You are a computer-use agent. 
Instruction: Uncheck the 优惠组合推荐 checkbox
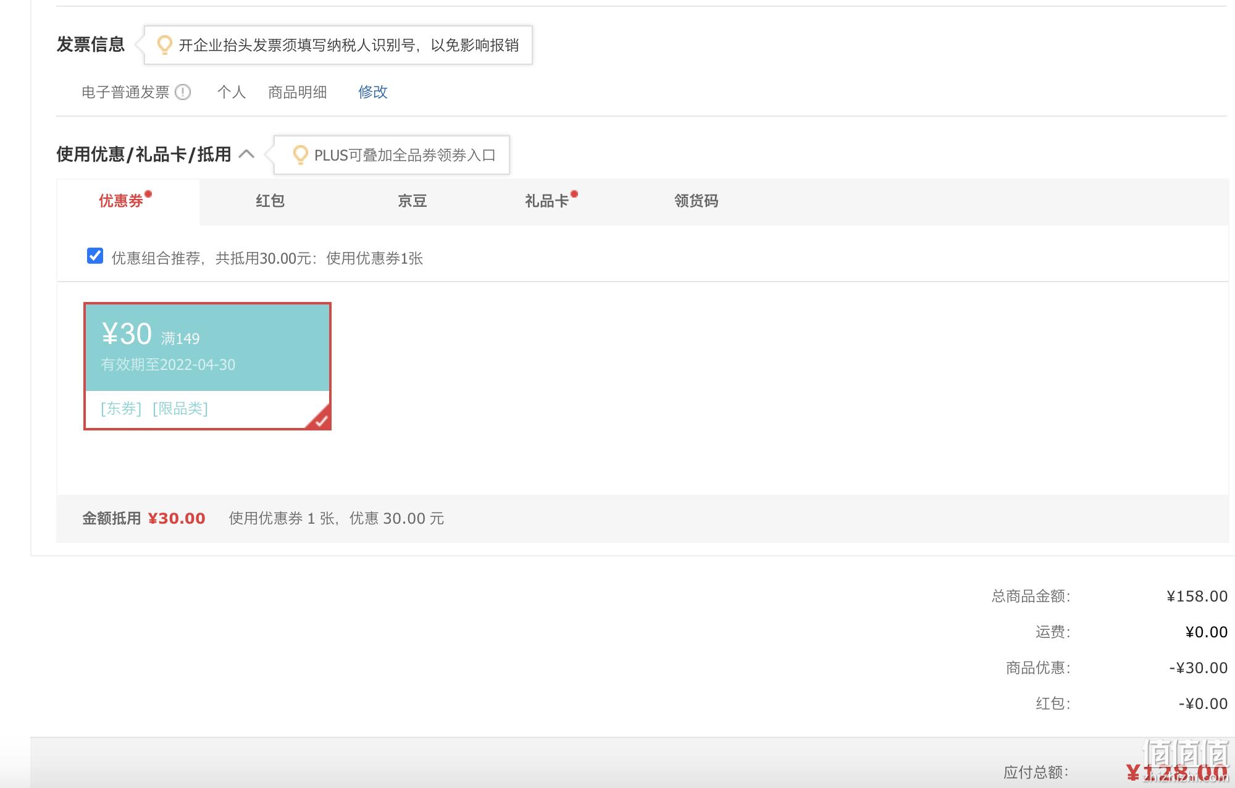(95, 256)
